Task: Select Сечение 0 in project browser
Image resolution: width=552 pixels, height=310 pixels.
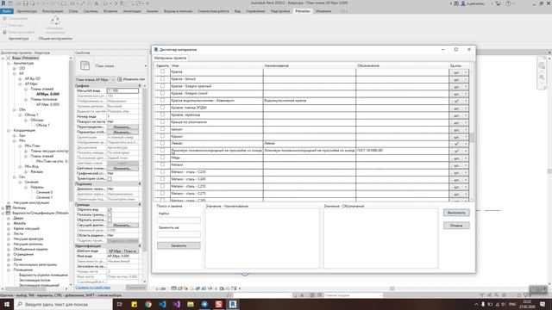Action: click(x=44, y=192)
